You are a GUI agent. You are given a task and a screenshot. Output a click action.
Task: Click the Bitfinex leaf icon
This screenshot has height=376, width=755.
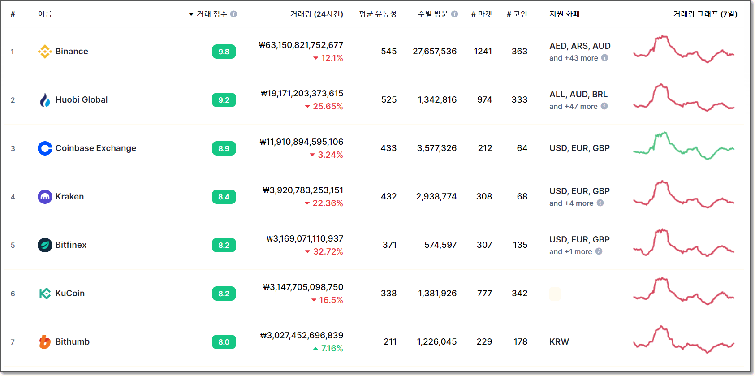pyautogui.click(x=45, y=245)
